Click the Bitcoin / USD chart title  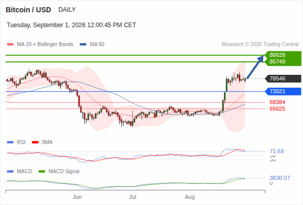tap(28, 10)
